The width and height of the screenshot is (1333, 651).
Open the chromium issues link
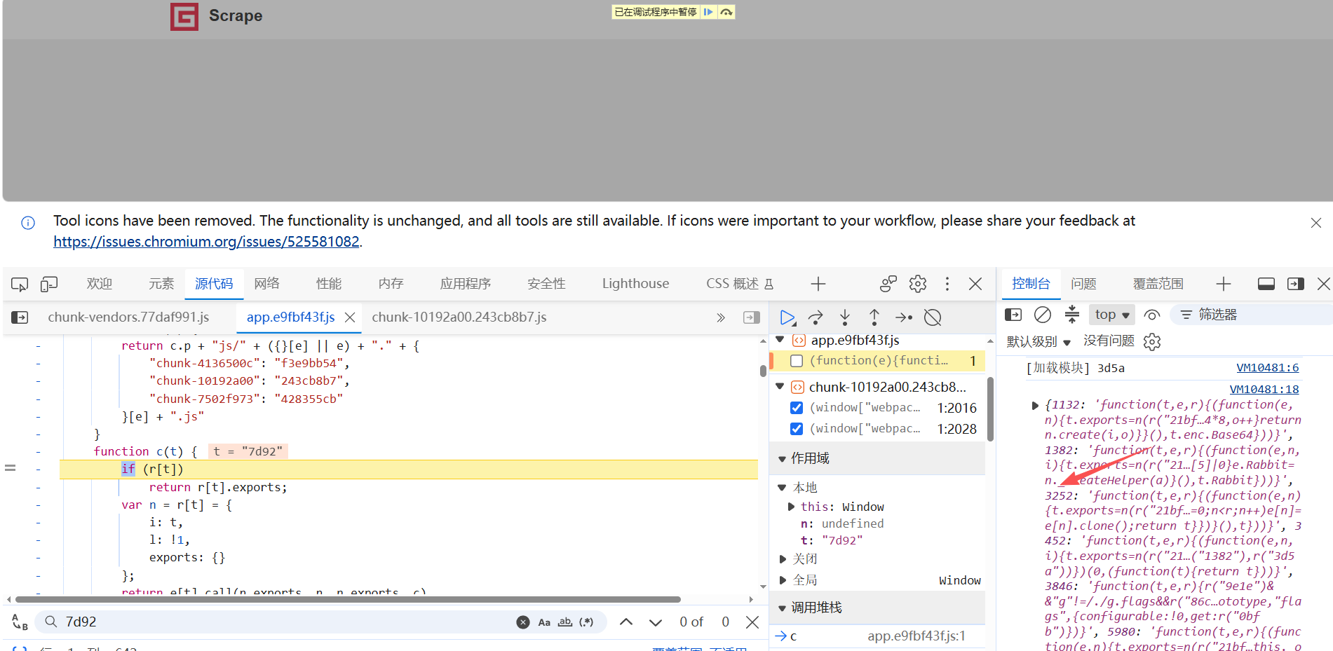coord(207,242)
